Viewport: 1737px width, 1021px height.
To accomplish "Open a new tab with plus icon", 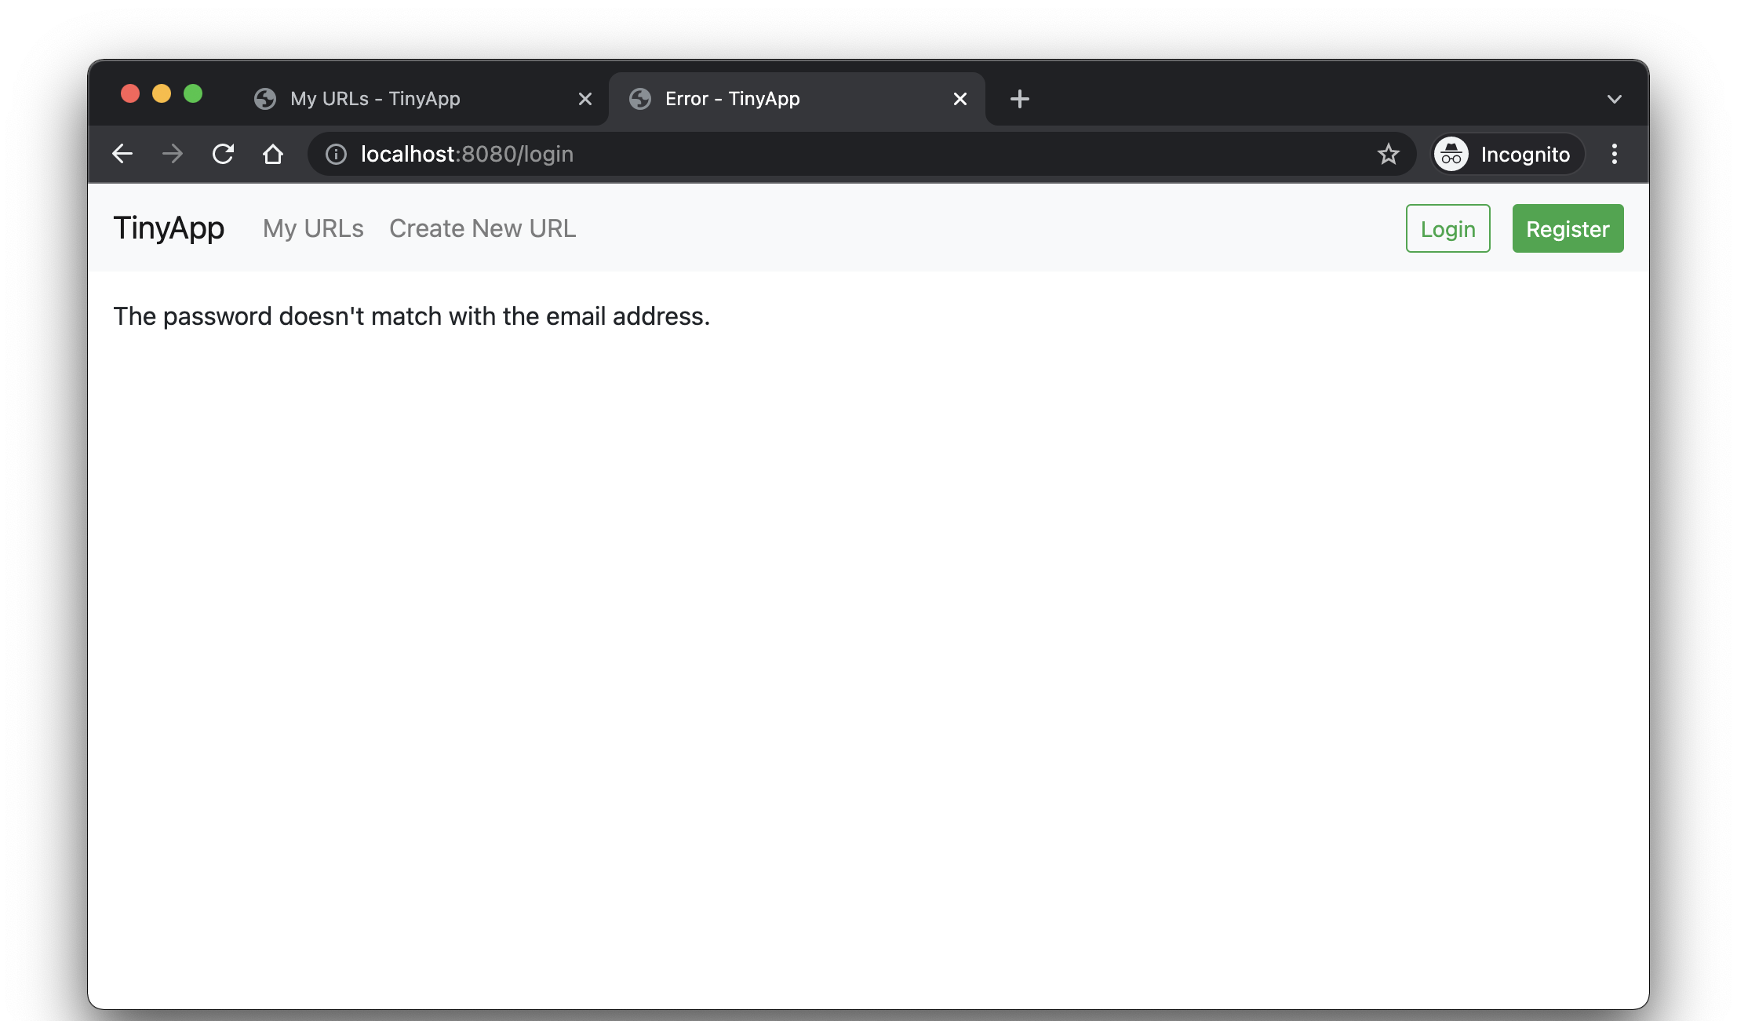I will pos(1019,99).
